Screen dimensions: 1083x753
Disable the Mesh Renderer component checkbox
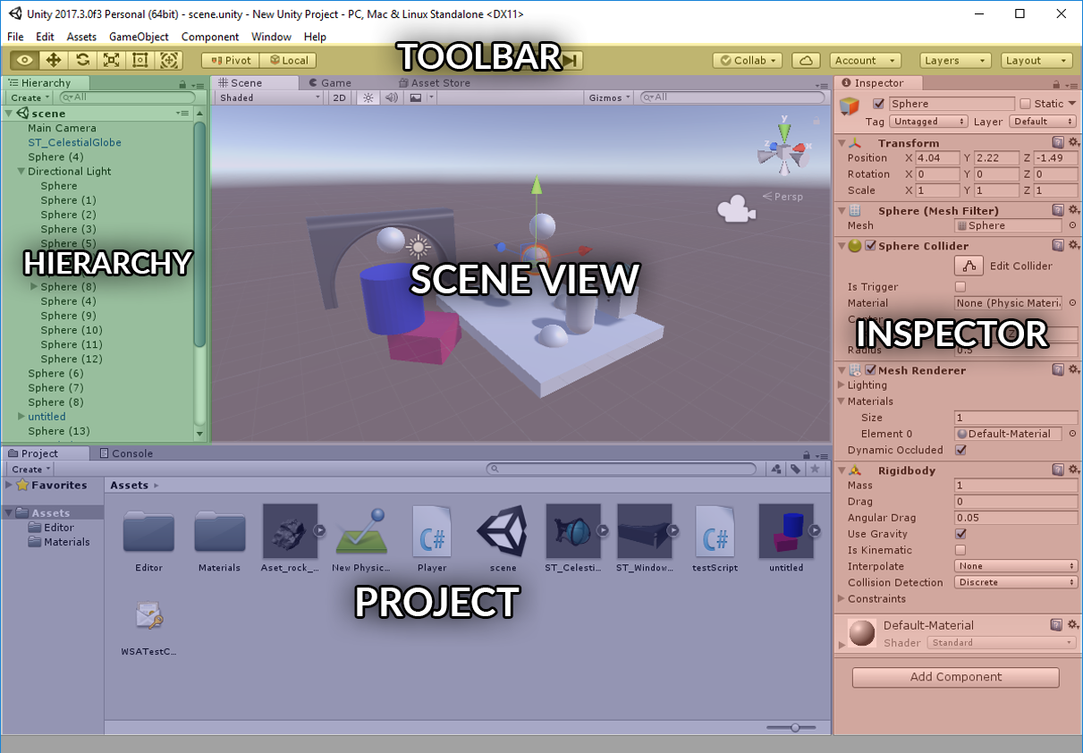click(870, 370)
